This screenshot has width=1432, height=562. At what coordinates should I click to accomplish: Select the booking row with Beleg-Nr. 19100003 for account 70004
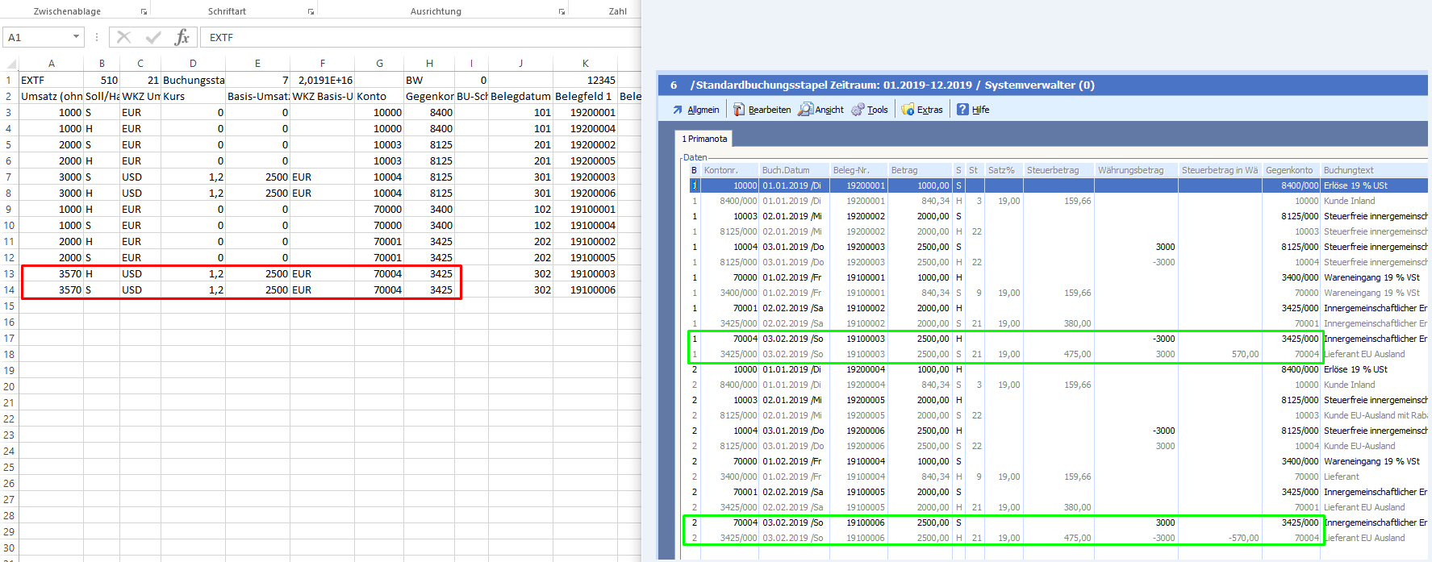[865, 339]
